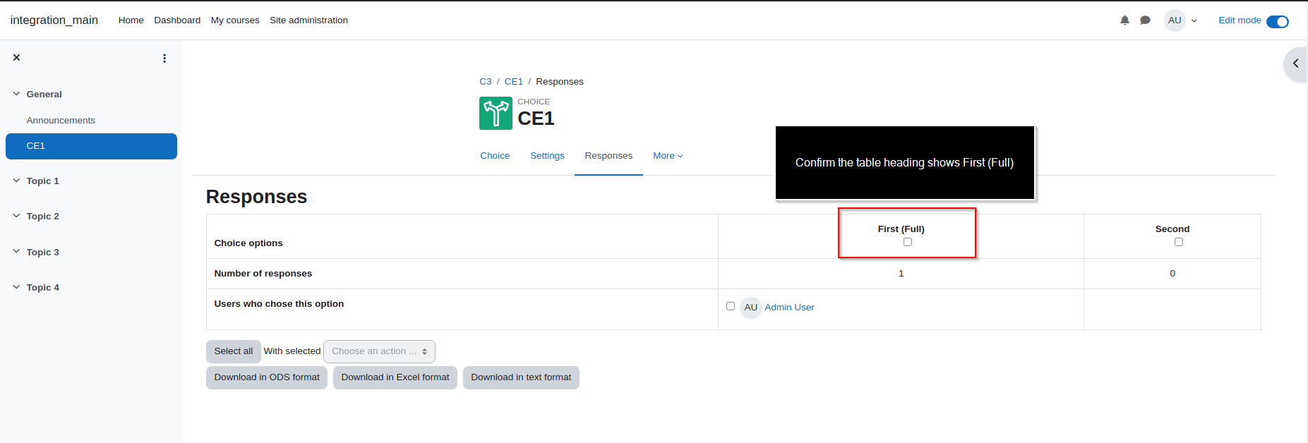
Task: Close the course index drawer
Action: tap(16, 58)
